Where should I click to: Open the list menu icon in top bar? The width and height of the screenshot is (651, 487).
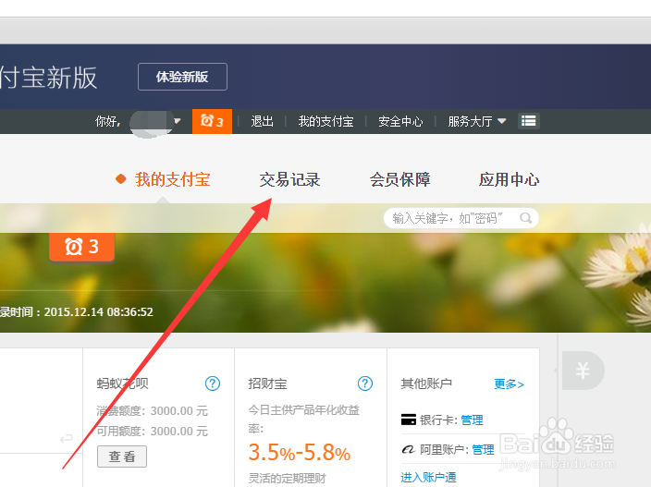529,121
